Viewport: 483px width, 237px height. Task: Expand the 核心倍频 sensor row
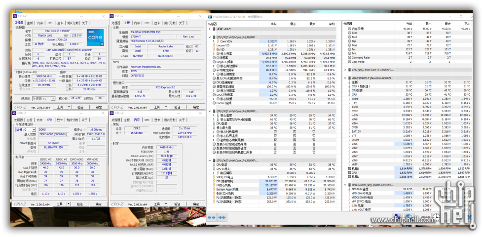[214, 99]
